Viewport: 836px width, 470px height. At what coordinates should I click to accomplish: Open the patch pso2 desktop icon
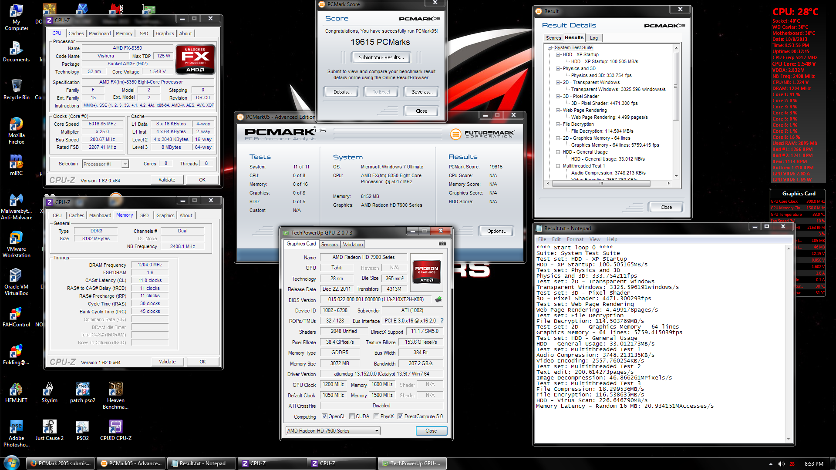82,393
